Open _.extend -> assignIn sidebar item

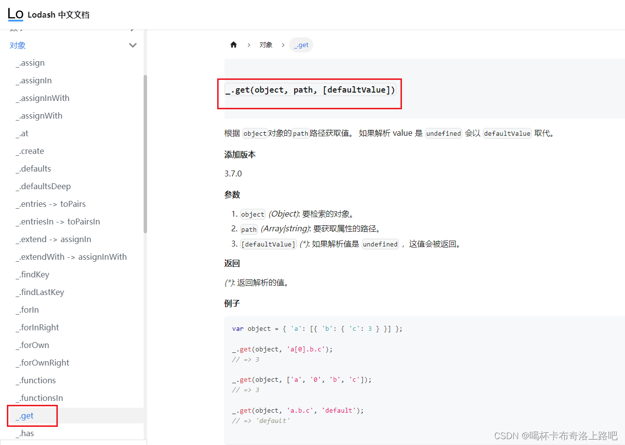click(x=53, y=239)
